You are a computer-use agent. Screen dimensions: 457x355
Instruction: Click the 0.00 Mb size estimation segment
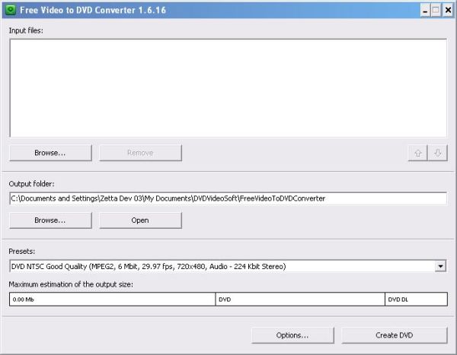pyautogui.click(x=112, y=300)
